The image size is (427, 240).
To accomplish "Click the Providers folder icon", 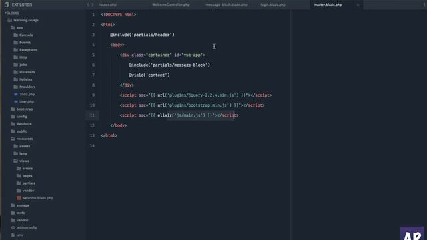I will coord(16,87).
